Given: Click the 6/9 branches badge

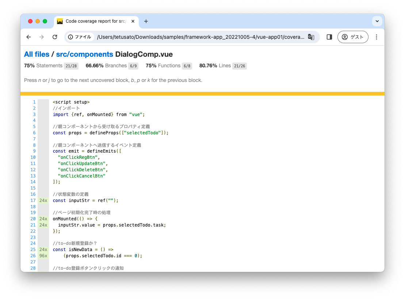Looking at the screenshot, I should 133,66.
